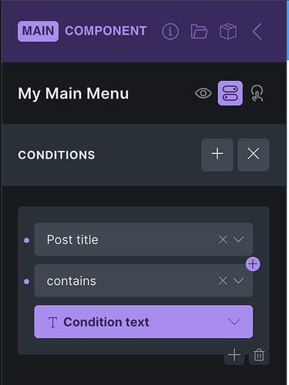Click the X icon in Conditions header

pos(254,155)
